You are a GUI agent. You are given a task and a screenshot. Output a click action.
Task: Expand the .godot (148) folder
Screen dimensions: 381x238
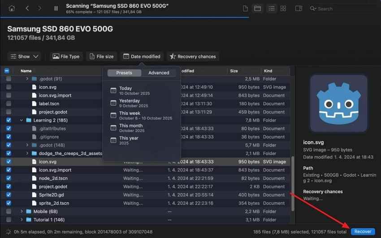coord(27,145)
